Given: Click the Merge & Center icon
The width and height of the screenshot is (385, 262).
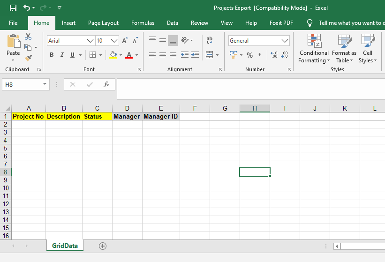Looking at the screenshot, I should (x=210, y=55).
